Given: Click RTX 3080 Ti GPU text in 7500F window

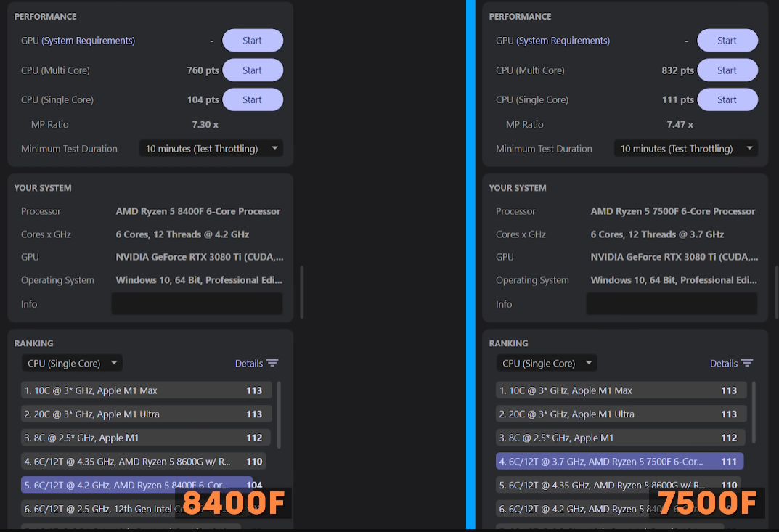Looking at the screenshot, I should [674, 257].
